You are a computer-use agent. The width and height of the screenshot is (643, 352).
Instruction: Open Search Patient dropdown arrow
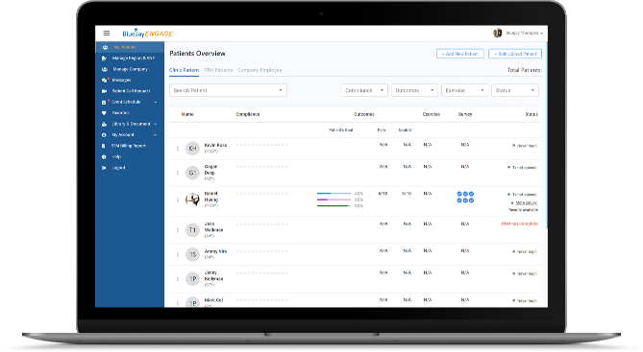281,90
